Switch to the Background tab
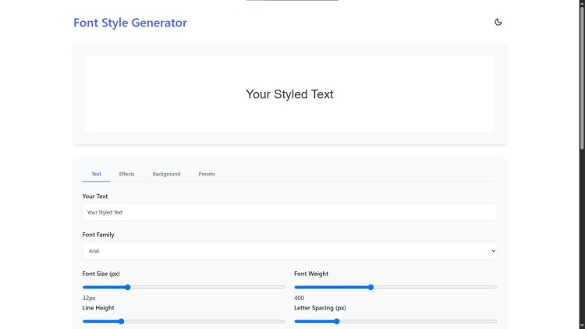The width and height of the screenshot is (585, 329). (166, 174)
